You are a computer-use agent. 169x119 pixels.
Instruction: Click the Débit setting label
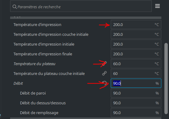click(x=18, y=83)
